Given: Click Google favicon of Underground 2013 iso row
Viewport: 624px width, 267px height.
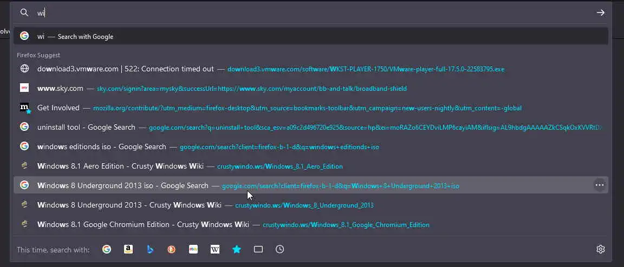Looking at the screenshot, I should click(24, 185).
